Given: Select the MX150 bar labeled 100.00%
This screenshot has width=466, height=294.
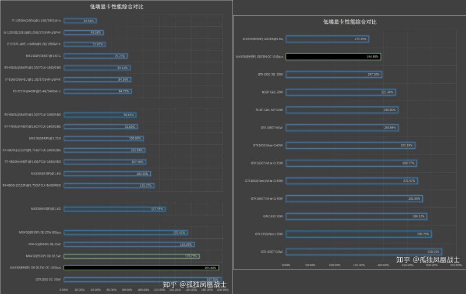Looking at the screenshot, I should tap(104, 138).
